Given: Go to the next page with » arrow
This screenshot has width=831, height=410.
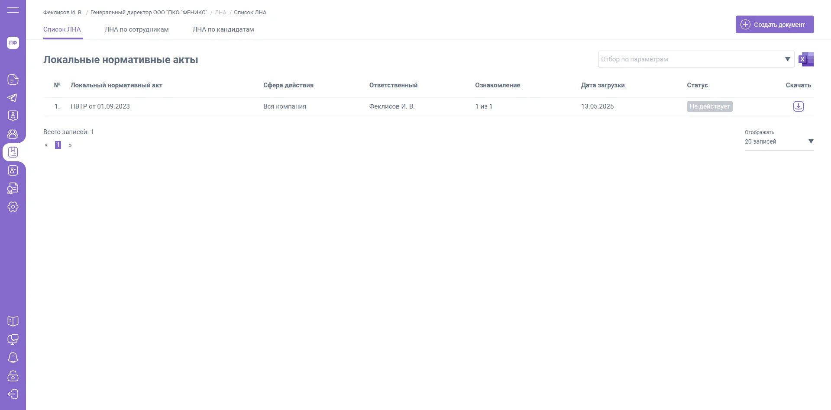Looking at the screenshot, I should [70, 145].
